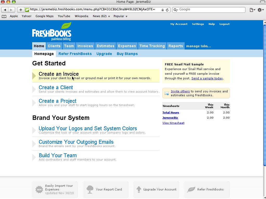Open the View timesheet link
The image size is (266, 199).
pyautogui.click(x=173, y=123)
